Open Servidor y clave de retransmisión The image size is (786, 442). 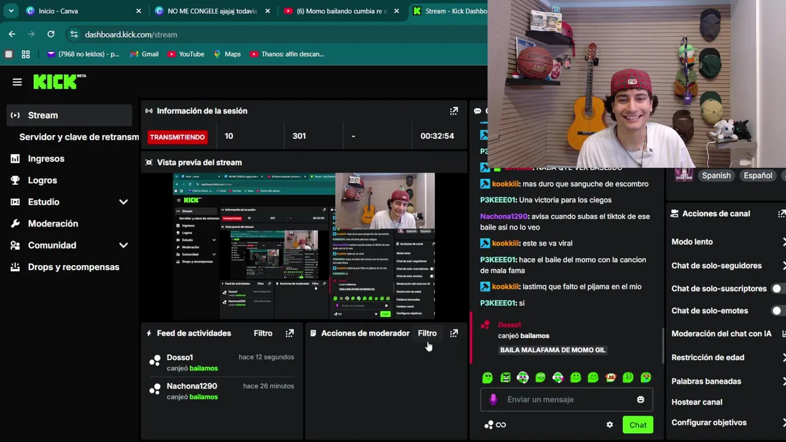[79, 137]
